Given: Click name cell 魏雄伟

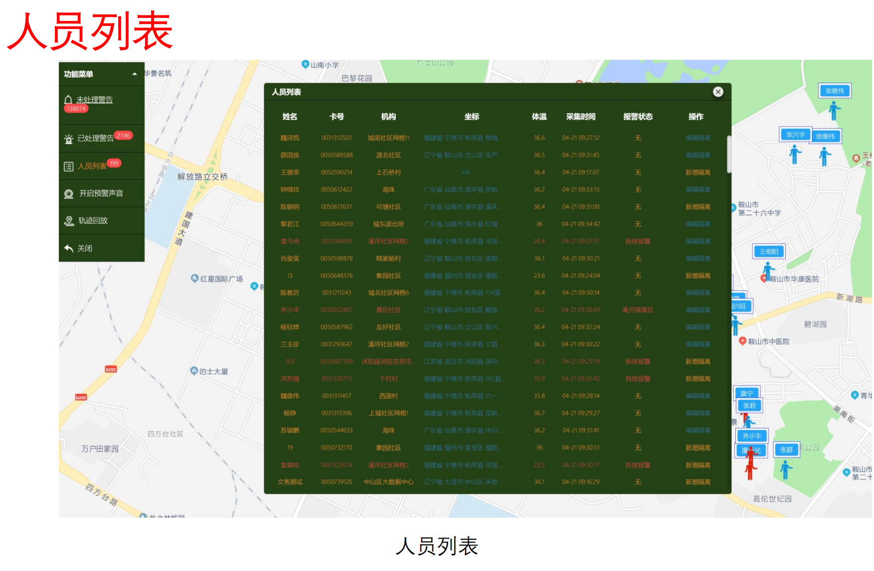Looking at the screenshot, I should [290, 396].
